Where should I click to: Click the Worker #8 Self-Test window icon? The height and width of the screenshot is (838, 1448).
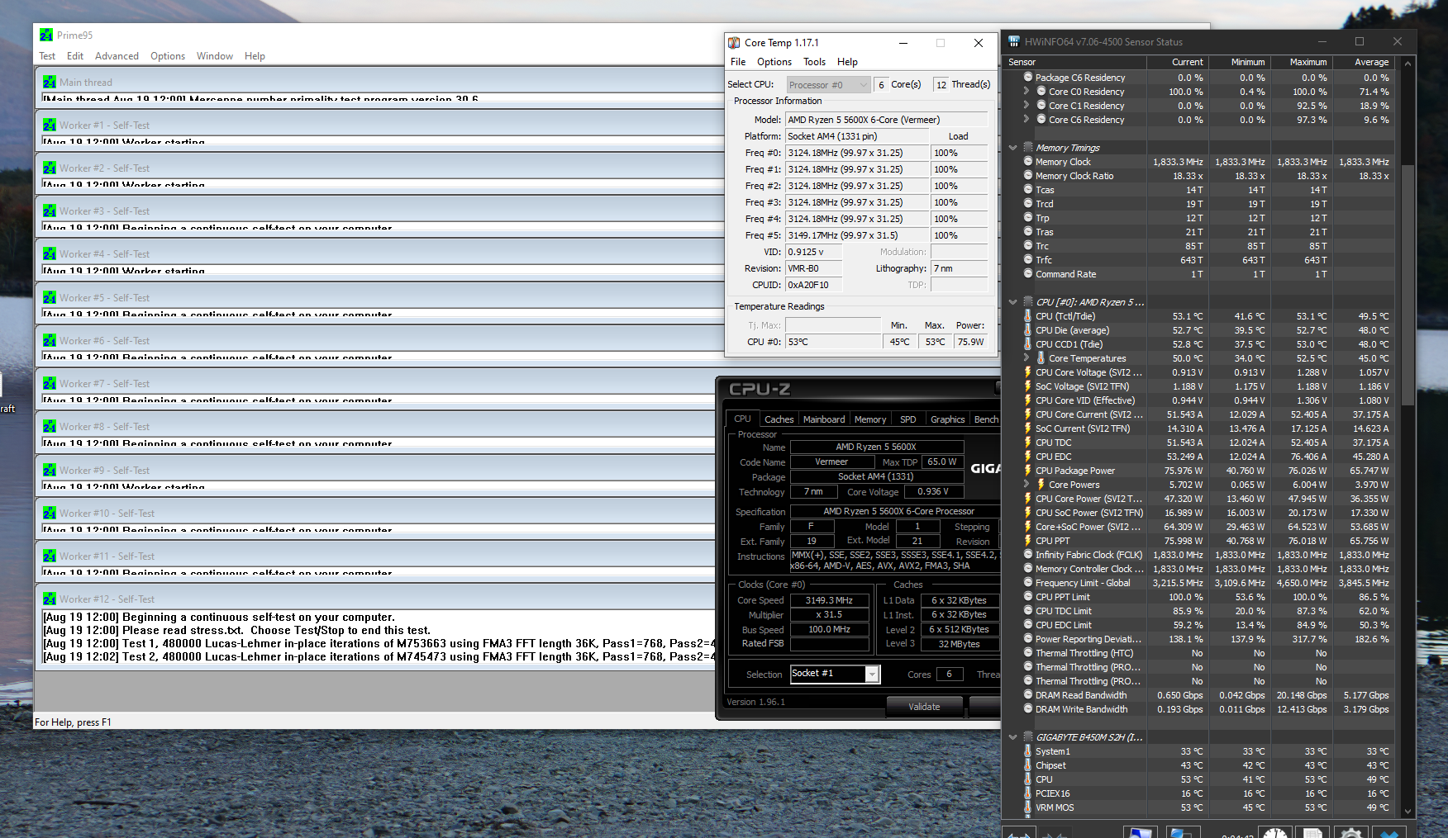[x=50, y=427]
